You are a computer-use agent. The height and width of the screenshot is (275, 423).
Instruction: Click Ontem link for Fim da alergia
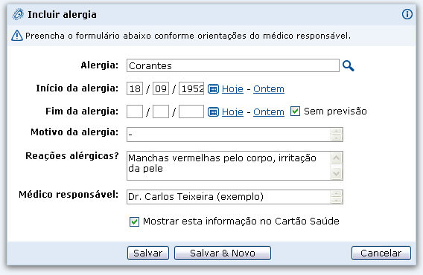click(x=269, y=112)
